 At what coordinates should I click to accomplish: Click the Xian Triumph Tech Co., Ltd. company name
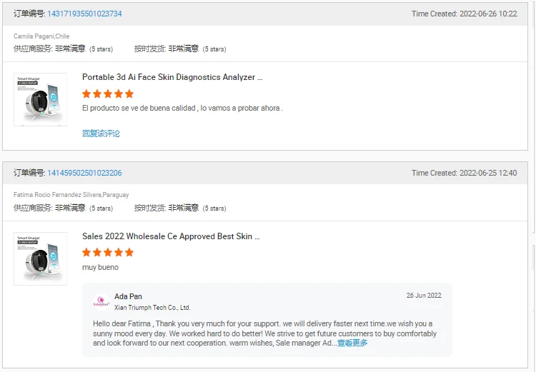152,308
